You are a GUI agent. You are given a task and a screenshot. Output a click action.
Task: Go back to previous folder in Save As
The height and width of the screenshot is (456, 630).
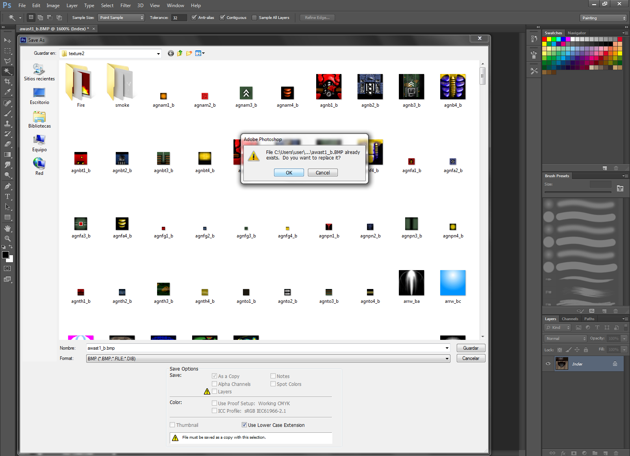point(170,53)
